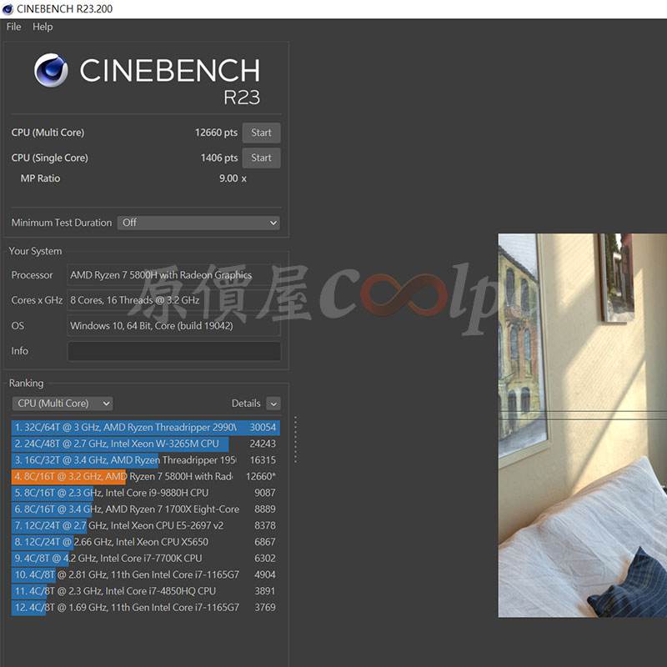
Task: Select the i7-1165G7 at 2.81 GHz row
Action: click(145, 574)
